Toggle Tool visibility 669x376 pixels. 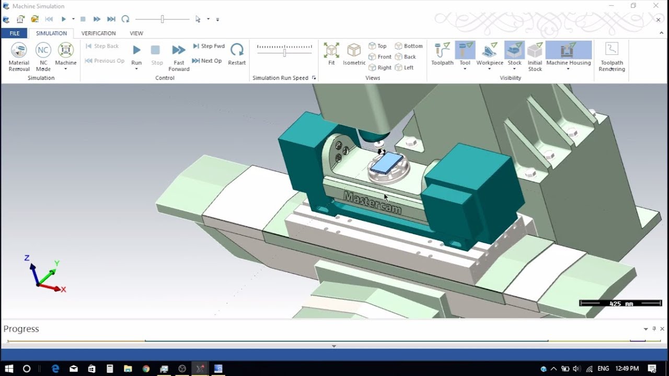click(x=465, y=53)
